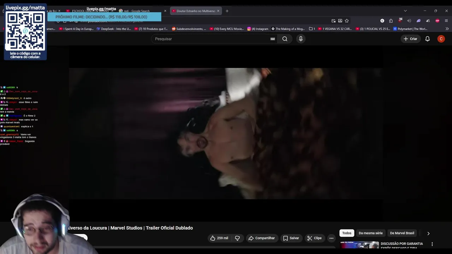Screen dimensions: 452x254
Task: Close the Doutor Estranho no Multiverso tab
Action: point(218,11)
